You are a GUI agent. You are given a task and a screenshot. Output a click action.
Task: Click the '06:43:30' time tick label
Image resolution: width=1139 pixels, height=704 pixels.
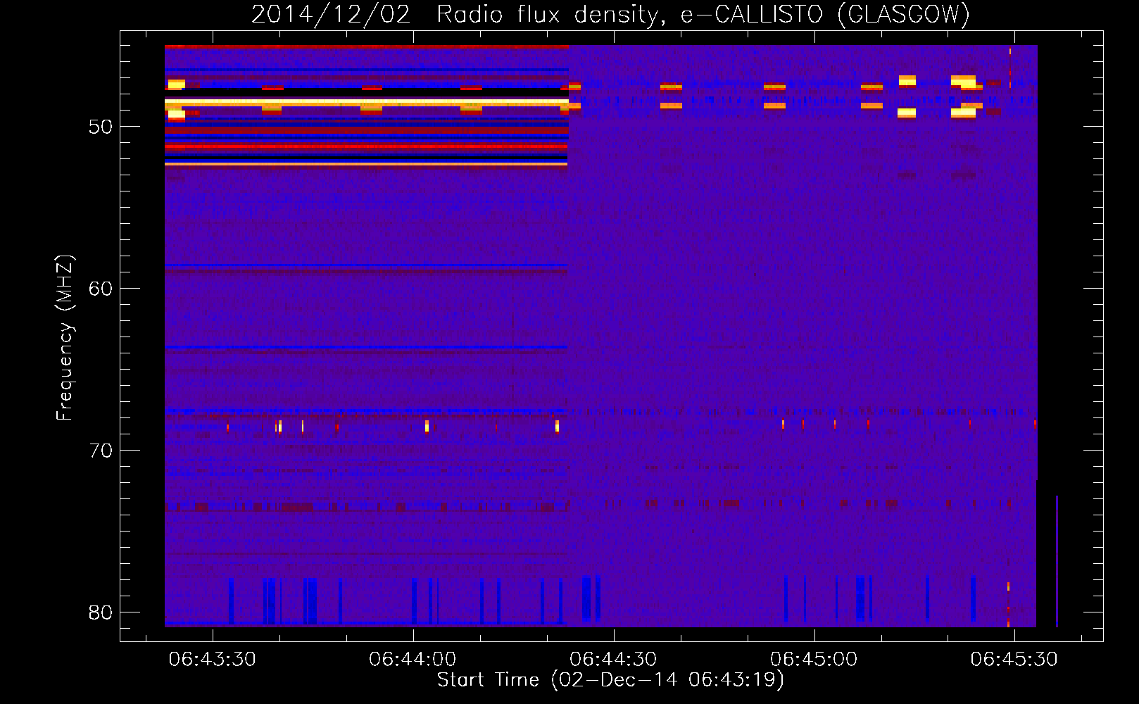pyautogui.click(x=213, y=660)
